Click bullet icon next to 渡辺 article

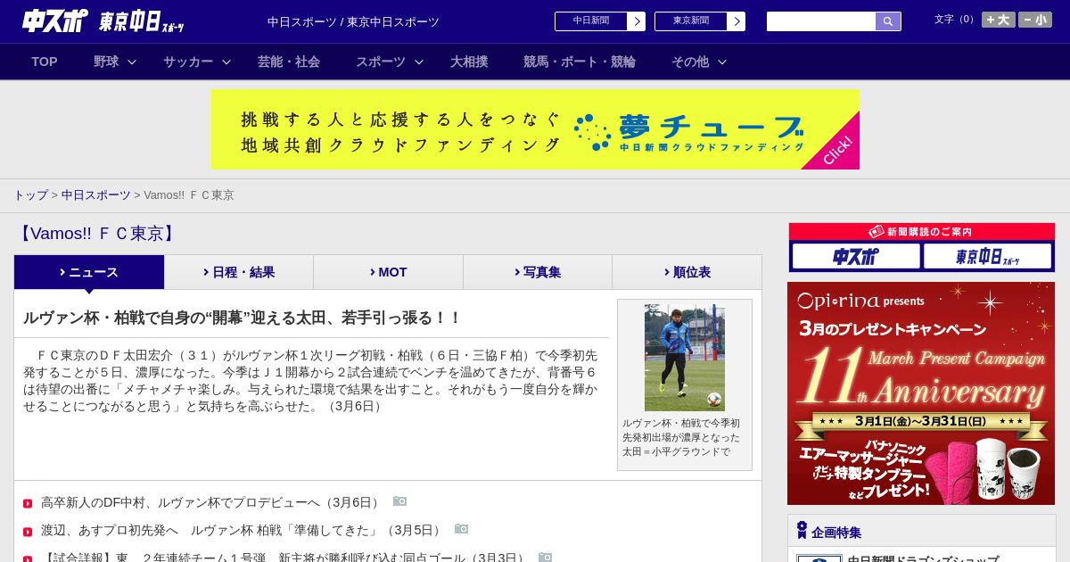[x=28, y=532]
